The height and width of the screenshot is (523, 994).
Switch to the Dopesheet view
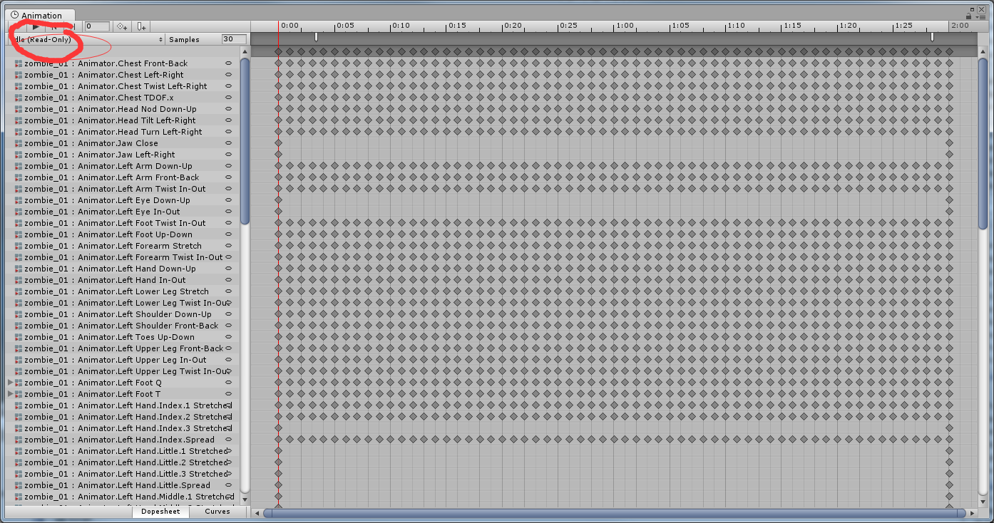click(160, 511)
